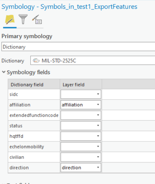
Task: Open the funnel filter tab
Action: pos(23,19)
